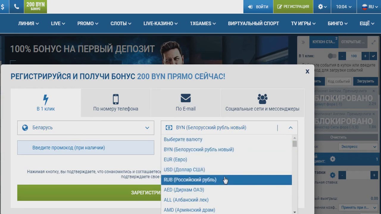
Task: Click the currency list scrollbar up arrow
Action: 295,138
